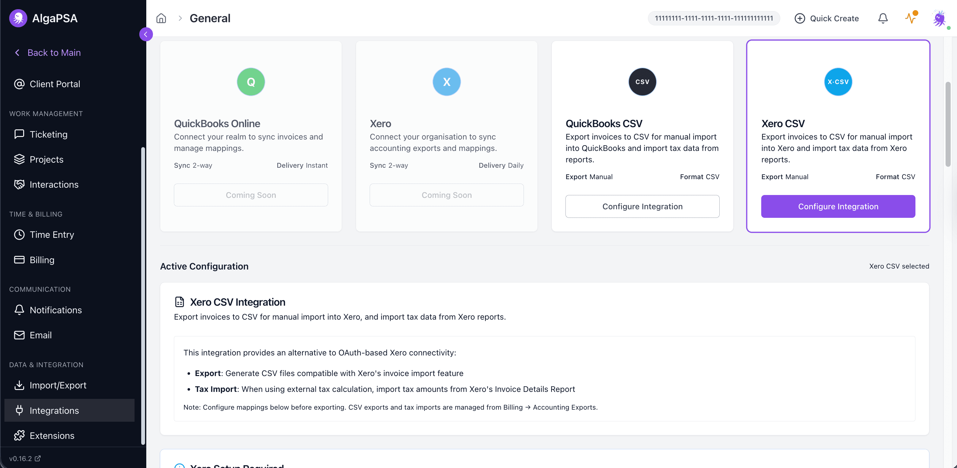The image size is (957, 468).
Task: Collapse the sidebar with the chevron
Action: 146,34
